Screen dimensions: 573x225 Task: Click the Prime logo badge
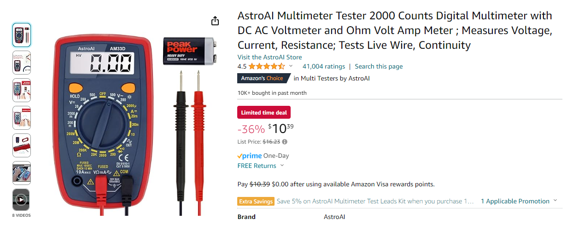pyautogui.click(x=249, y=156)
